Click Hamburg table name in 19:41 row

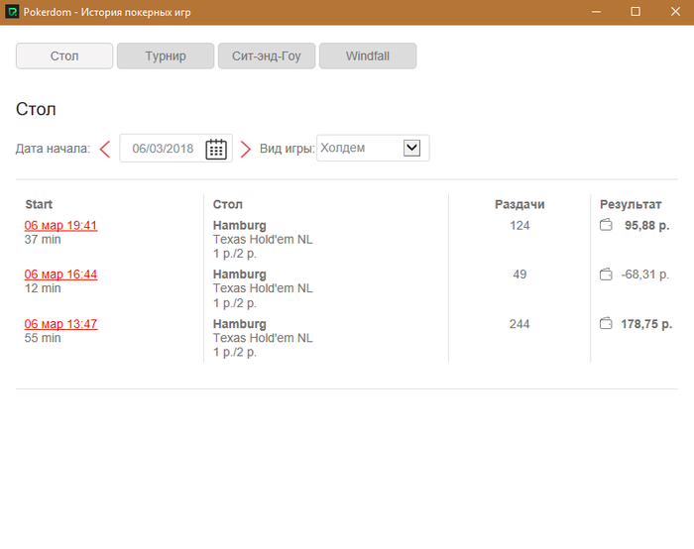pos(240,226)
